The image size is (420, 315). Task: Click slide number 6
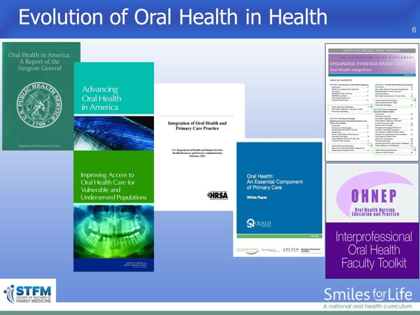point(414,30)
